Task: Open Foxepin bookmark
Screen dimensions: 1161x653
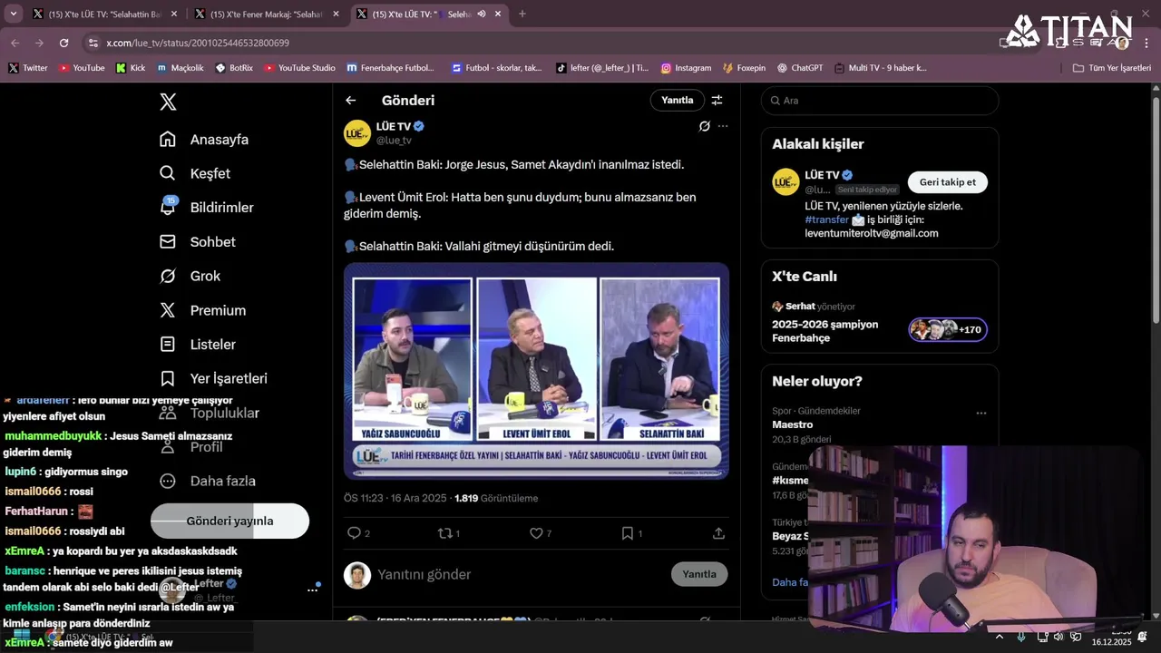Action: click(745, 68)
